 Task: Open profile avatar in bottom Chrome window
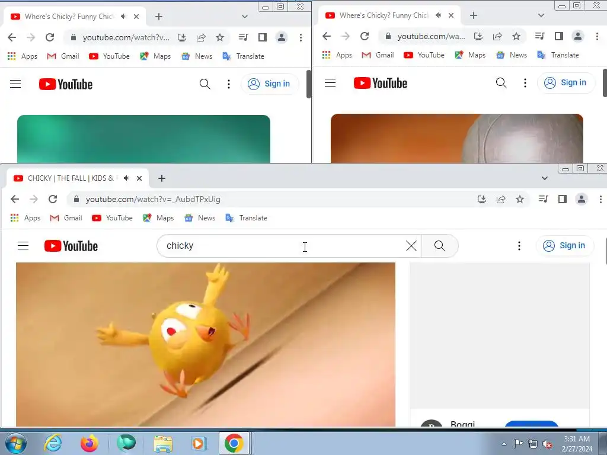pyautogui.click(x=582, y=199)
